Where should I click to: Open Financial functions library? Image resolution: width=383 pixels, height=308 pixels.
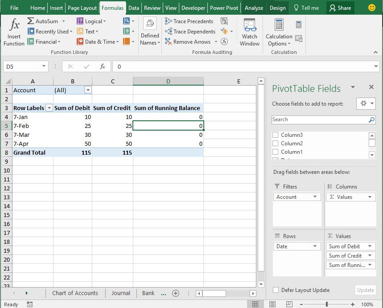pos(44,42)
